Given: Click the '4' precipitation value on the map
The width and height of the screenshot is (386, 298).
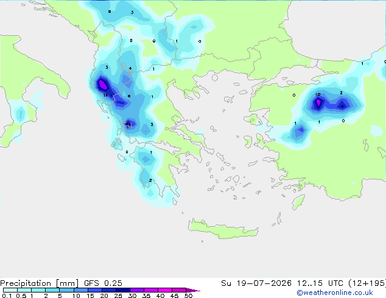Looking at the screenshot, I should pos(130,69).
